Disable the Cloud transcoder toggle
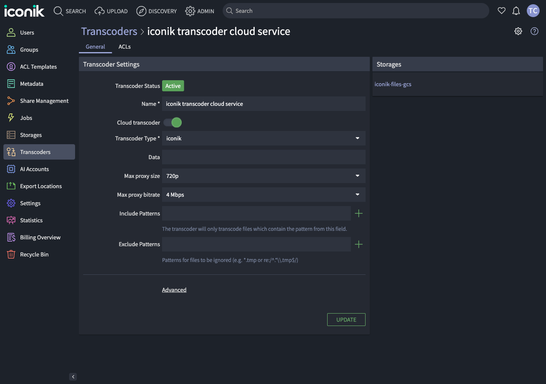The height and width of the screenshot is (384, 546). point(172,122)
